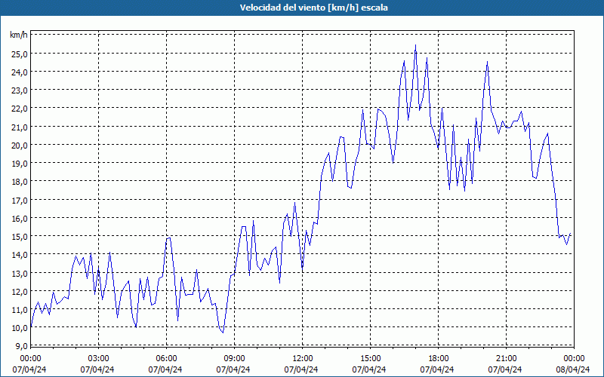Click the 12,0 y-axis value

click(x=20, y=291)
